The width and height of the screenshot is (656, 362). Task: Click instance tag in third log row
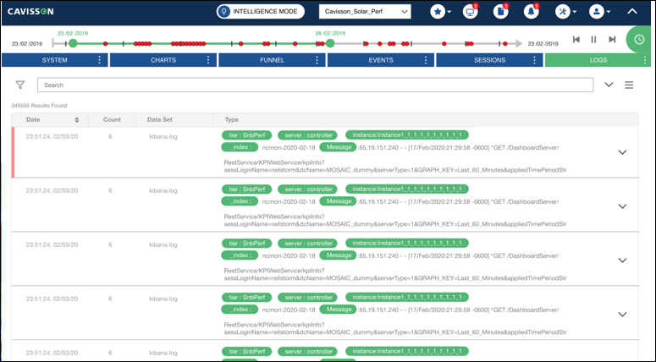pos(407,243)
